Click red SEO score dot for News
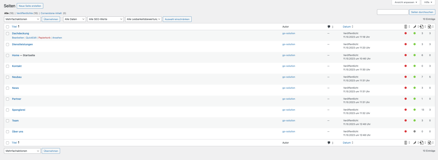This screenshot has width=438, height=160. point(405,88)
